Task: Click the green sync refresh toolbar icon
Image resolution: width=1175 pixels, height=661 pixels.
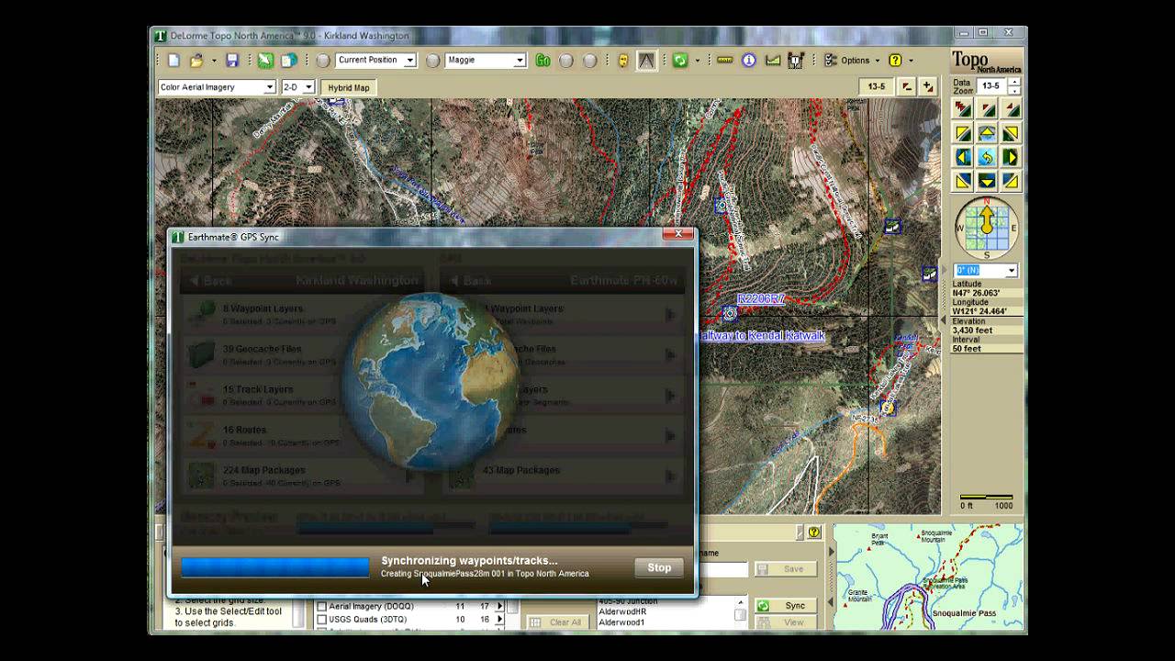Action: pos(680,61)
